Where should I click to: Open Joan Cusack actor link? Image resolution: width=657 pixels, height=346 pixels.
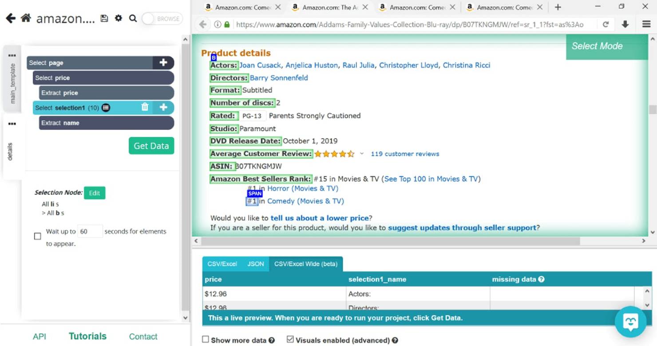[x=260, y=65]
